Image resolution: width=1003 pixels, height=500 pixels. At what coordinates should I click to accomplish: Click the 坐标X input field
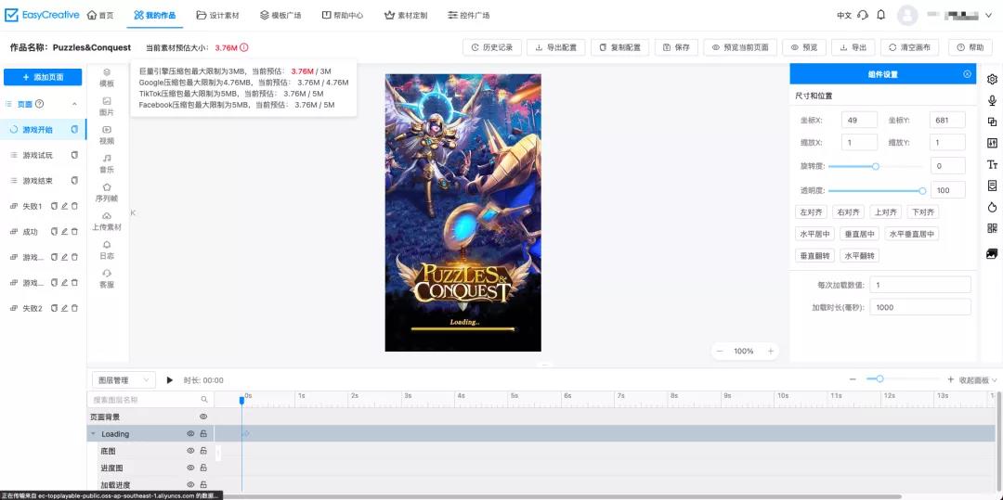(860, 120)
